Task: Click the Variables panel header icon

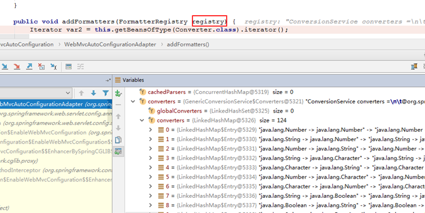Action: click(x=118, y=80)
